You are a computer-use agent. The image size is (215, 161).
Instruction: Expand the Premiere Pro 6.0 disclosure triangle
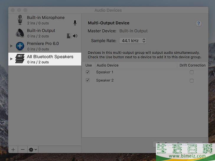tap(12, 46)
